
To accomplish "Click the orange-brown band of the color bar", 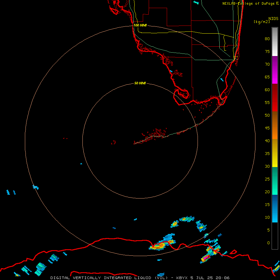I will pos(275,125).
